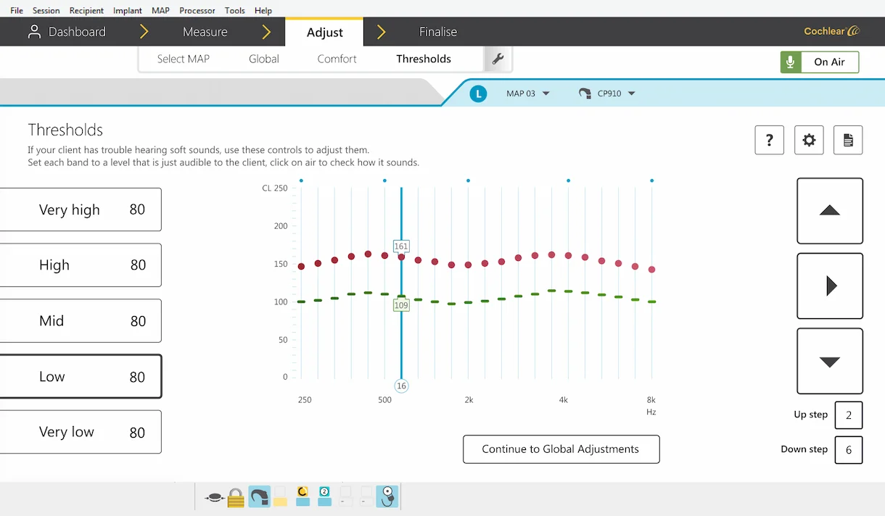Click the wrench advanced tools icon

point(498,59)
